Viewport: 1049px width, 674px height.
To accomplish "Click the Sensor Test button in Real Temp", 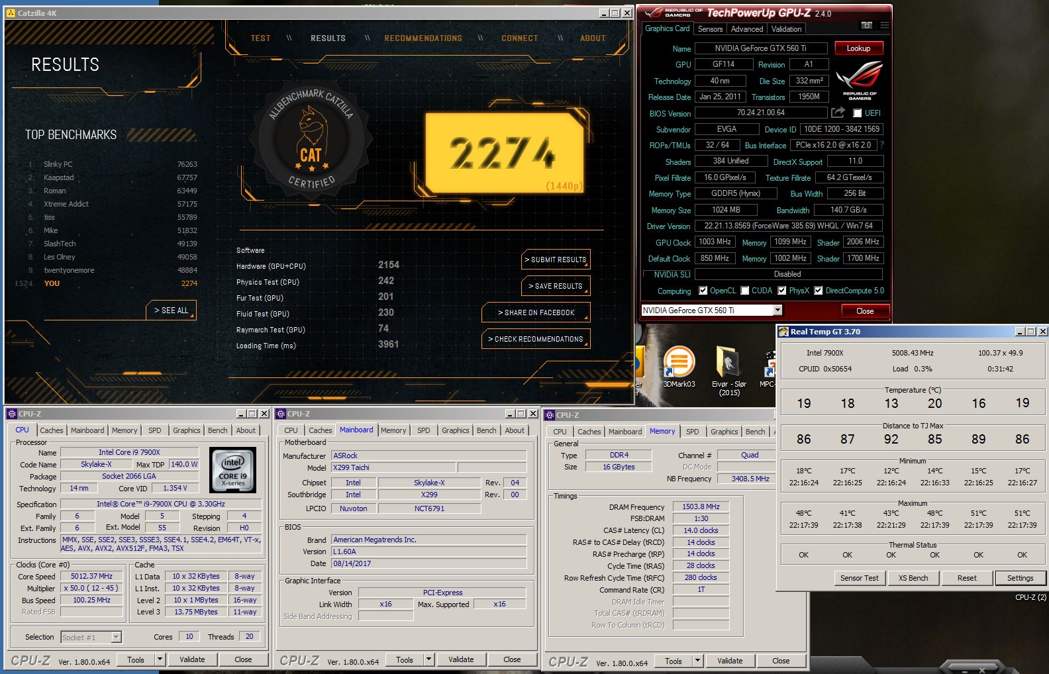I will click(x=860, y=578).
